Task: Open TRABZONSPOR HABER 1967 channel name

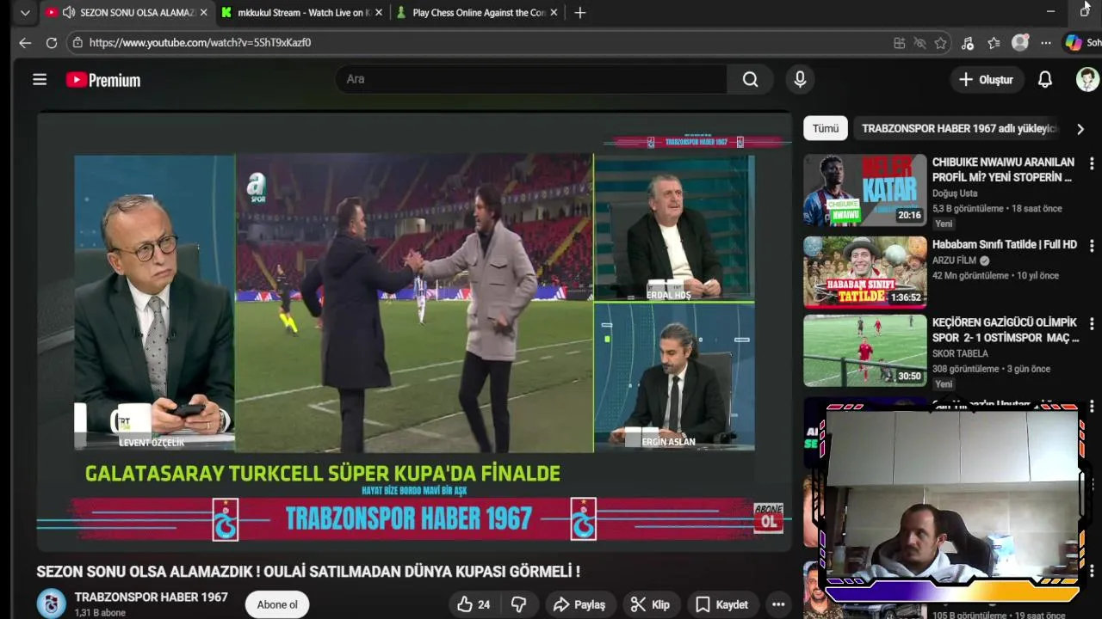Action: (x=152, y=598)
